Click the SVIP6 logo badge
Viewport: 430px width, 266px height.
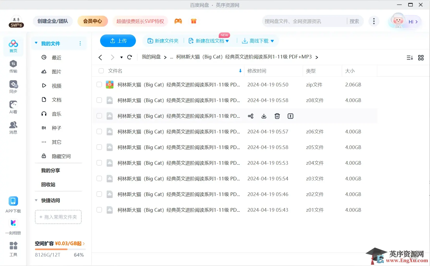16,22
